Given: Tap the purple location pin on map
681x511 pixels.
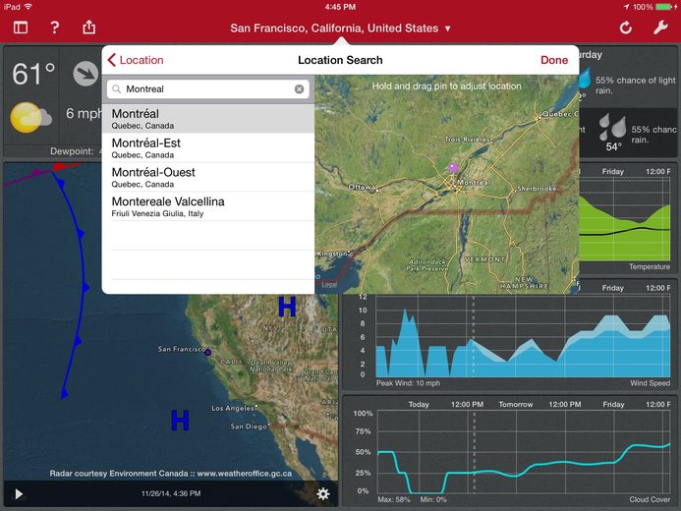Looking at the screenshot, I should (453, 168).
